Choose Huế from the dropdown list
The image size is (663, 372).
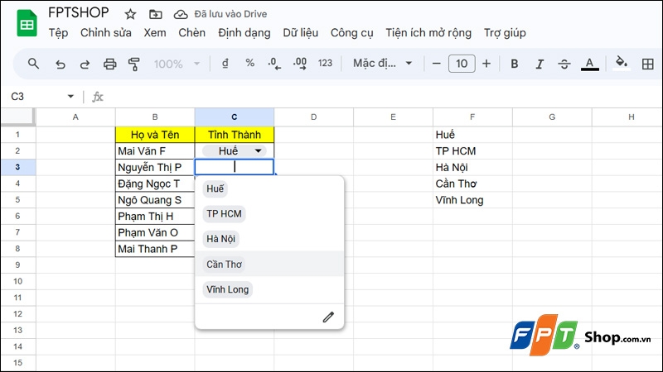[215, 188]
